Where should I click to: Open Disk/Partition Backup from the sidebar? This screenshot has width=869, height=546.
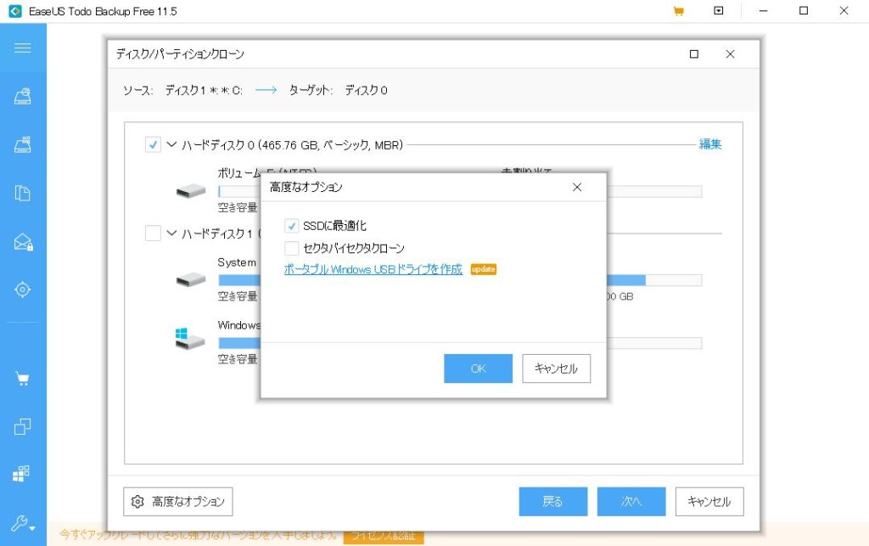tap(22, 97)
